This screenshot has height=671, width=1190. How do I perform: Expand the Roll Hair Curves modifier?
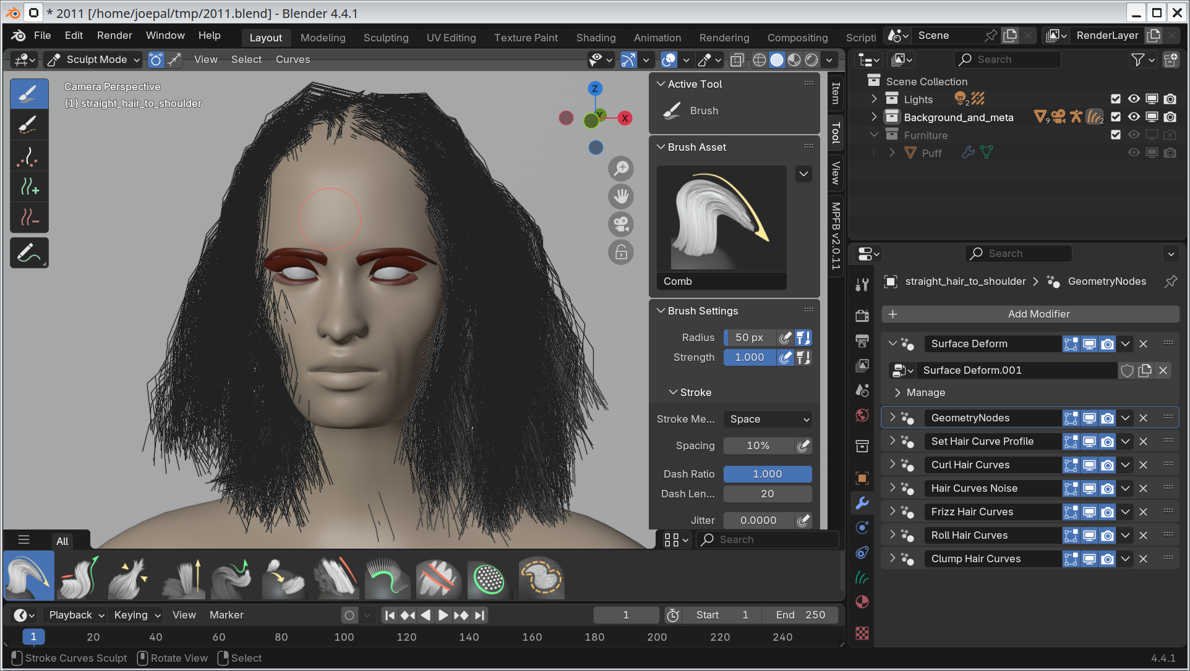[892, 535]
